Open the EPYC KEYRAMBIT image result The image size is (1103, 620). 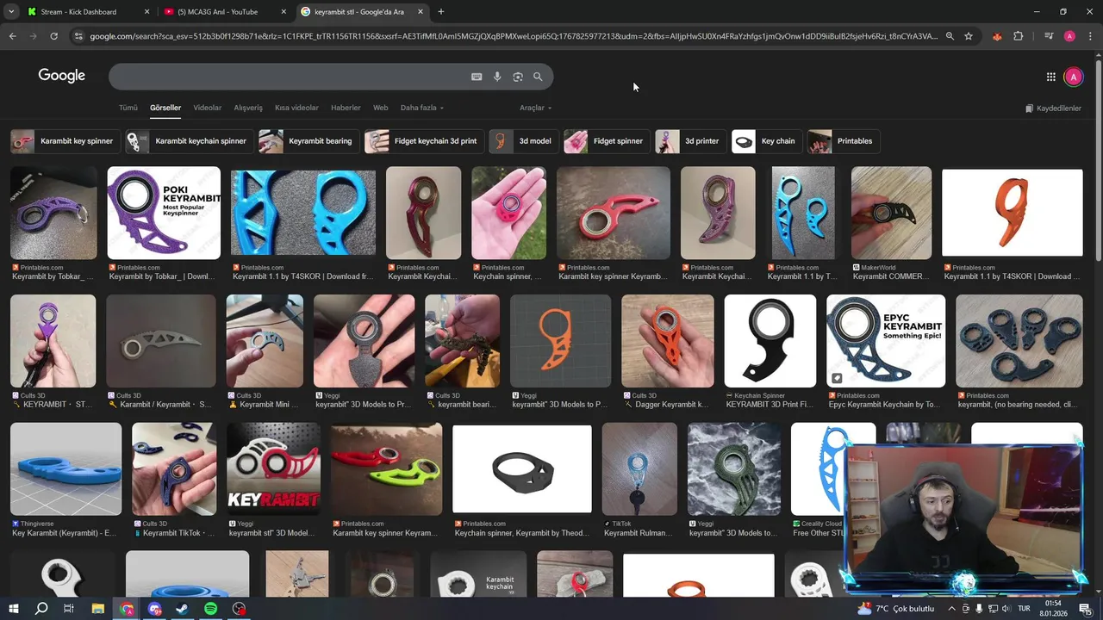point(886,341)
